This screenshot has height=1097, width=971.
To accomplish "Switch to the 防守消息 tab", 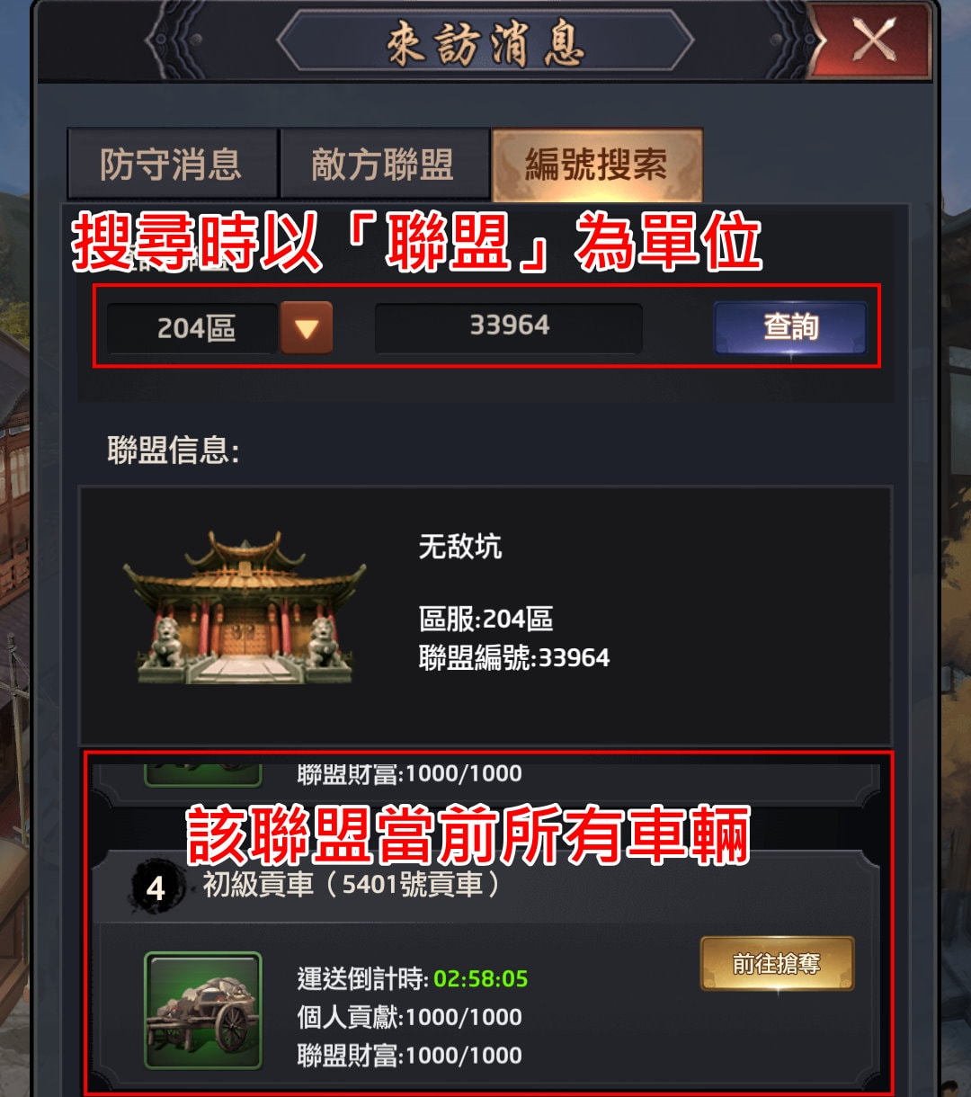I will pyautogui.click(x=172, y=165).
